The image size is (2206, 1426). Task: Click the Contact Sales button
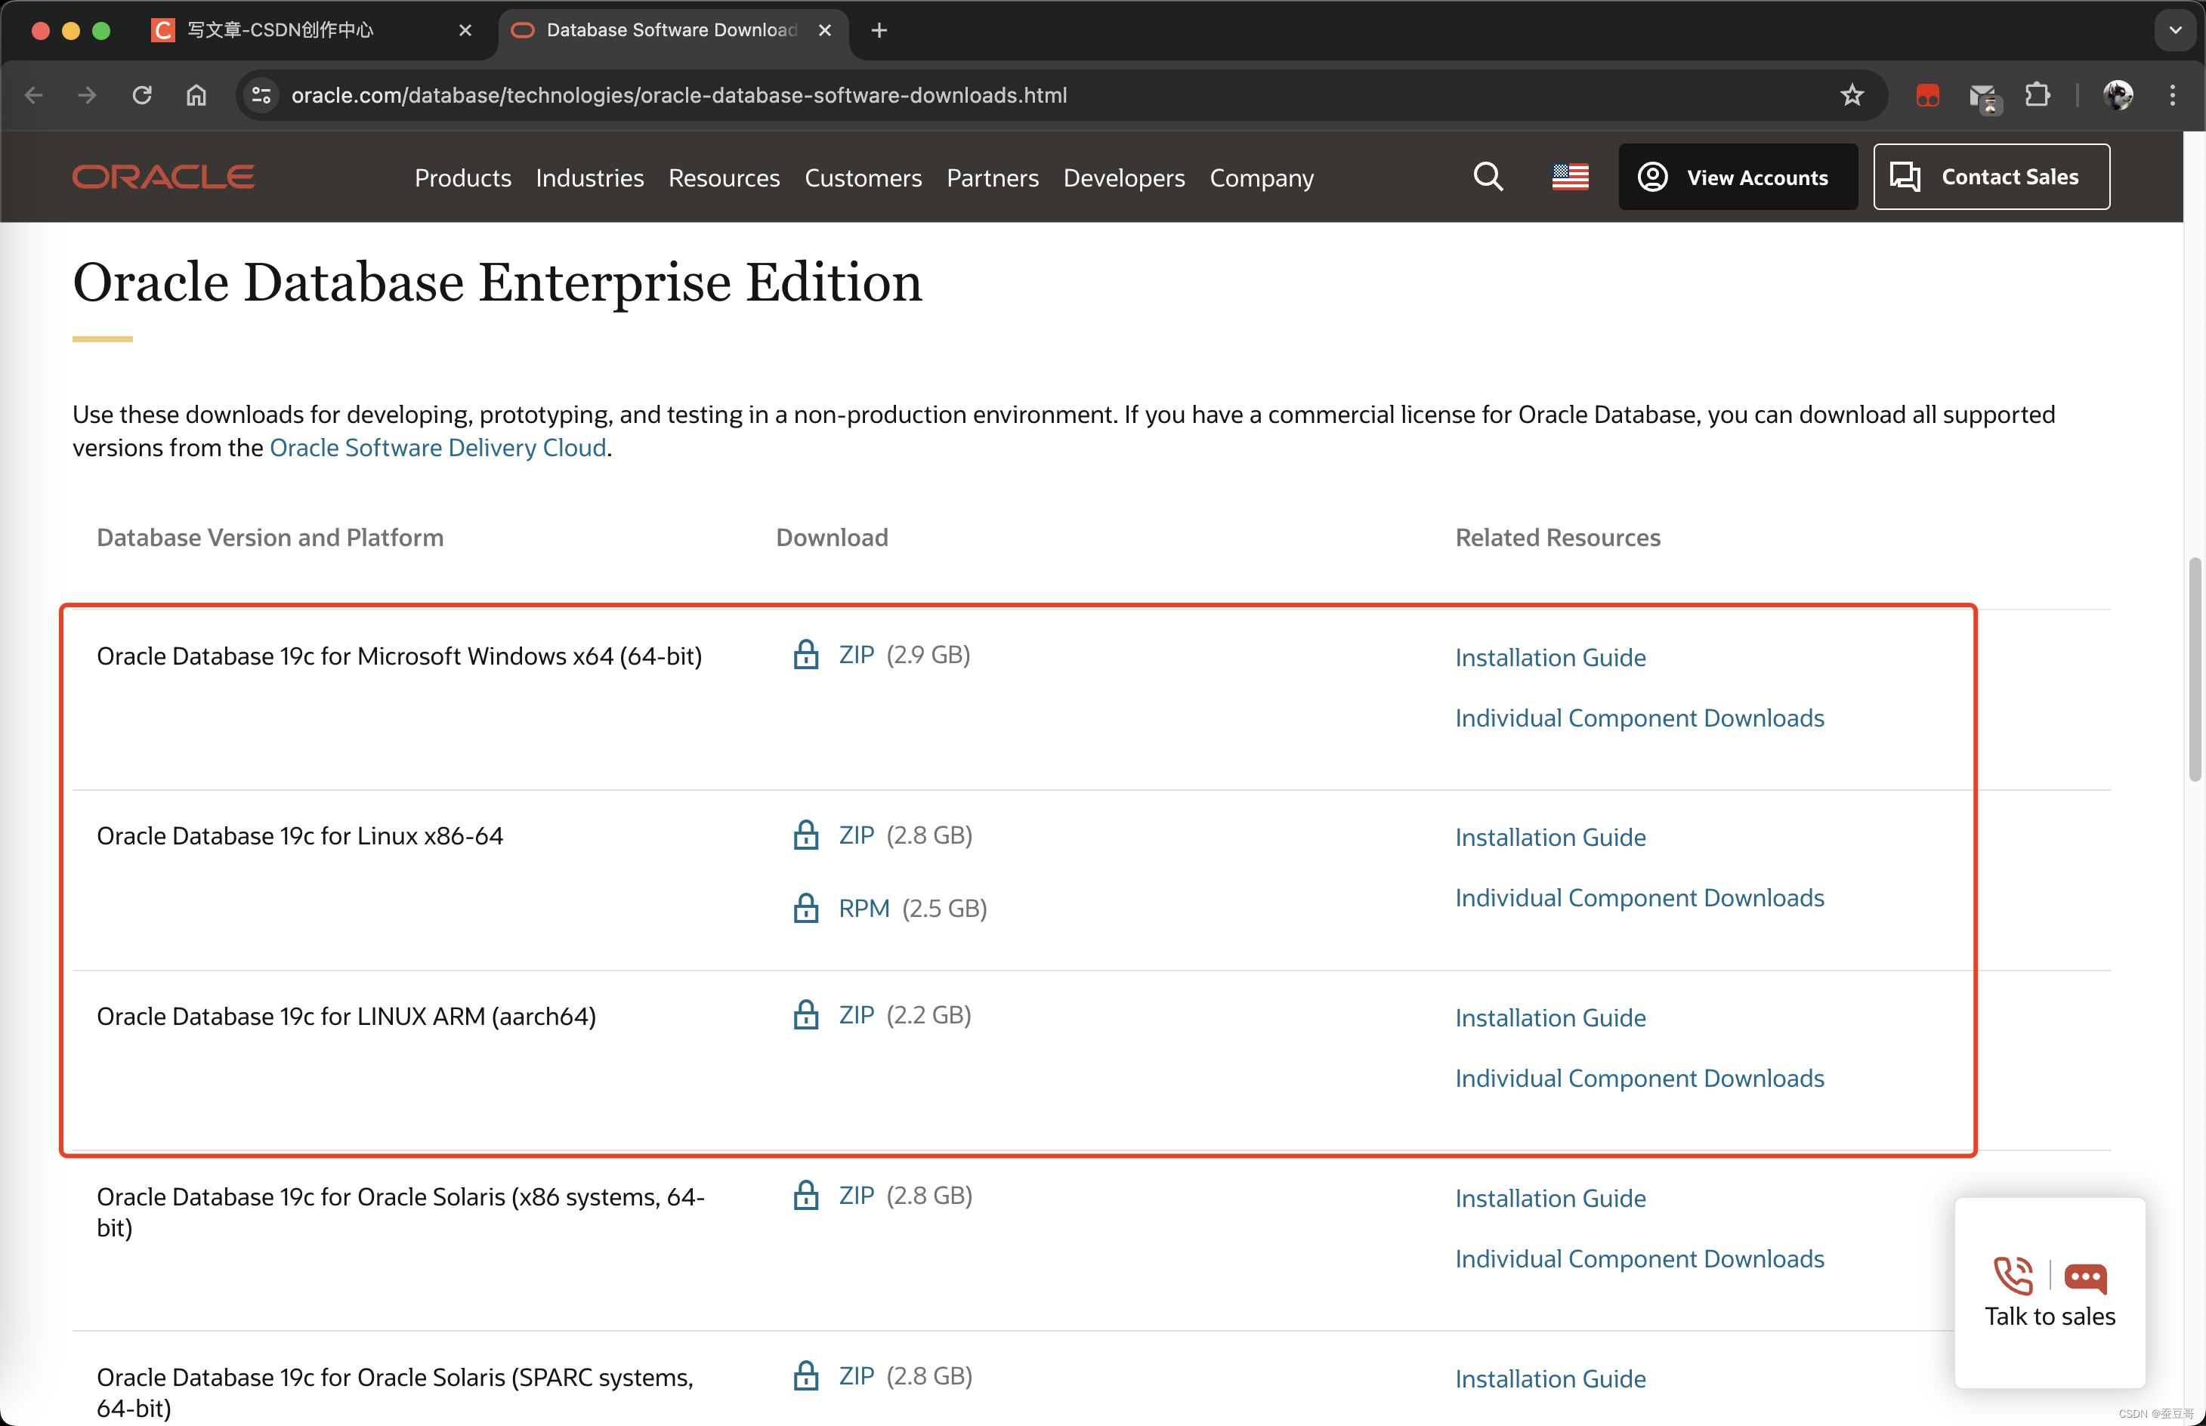pyautogui.click(x=1991, y=177)
